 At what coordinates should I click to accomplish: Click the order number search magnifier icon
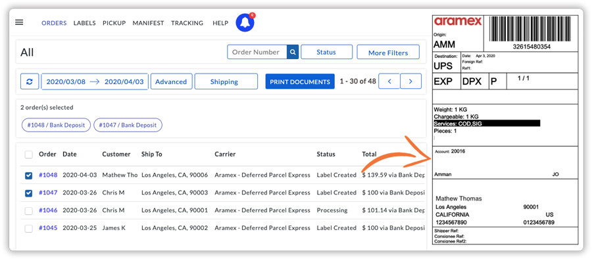293,52
